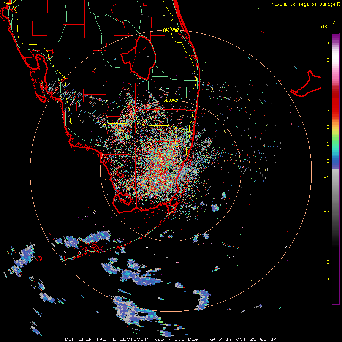Click the -6 value on the color scale
This screenshot has height=342, width=342.
pos(326,262)
